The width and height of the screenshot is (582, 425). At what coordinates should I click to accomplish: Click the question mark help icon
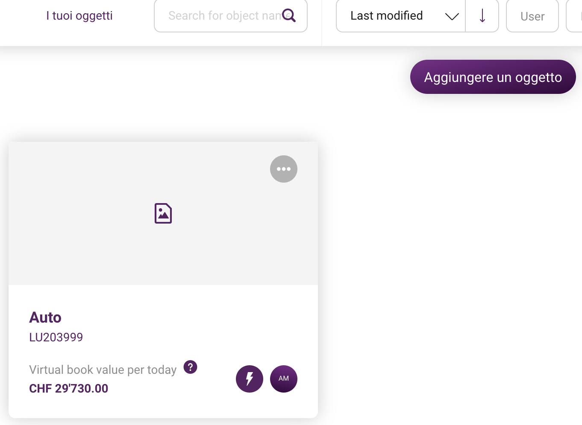coord(190,367)
